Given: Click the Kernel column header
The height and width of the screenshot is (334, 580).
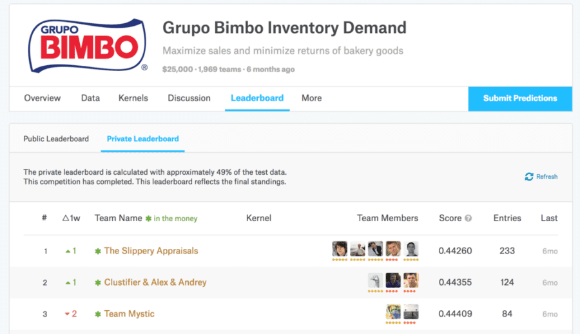Looking at the screenshot, I should click(x=258, y=219).
